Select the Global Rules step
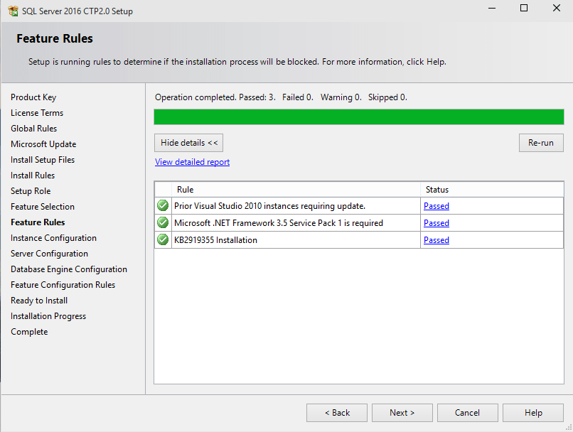573x432 pixels. pos(33,129)
